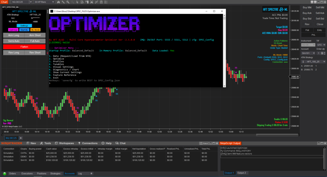Open the Workspaces menu

tap(64, 143)
